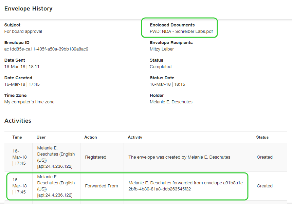Screen dimensions: 292x204
Task: Select the envelope ID value text
Action: click(x=46, y=49)
